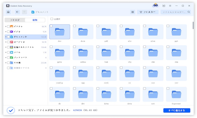This screenshot has width=197, height=118.
Task: Tick the checkbox on the pdf folder
Action: pos(98,26)
